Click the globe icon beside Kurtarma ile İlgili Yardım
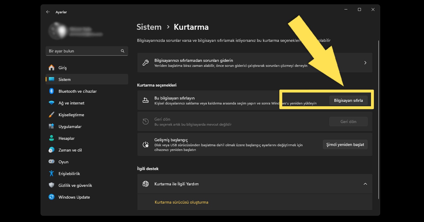Screen dimensions: 424x222 coord(145,184)
